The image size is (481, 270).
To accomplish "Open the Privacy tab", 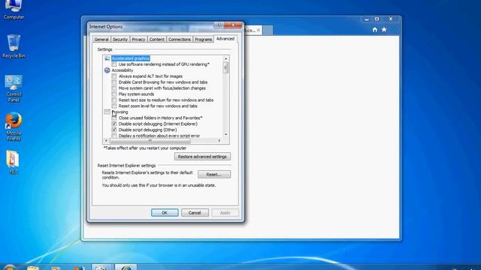I will click(x=138, y=40).
